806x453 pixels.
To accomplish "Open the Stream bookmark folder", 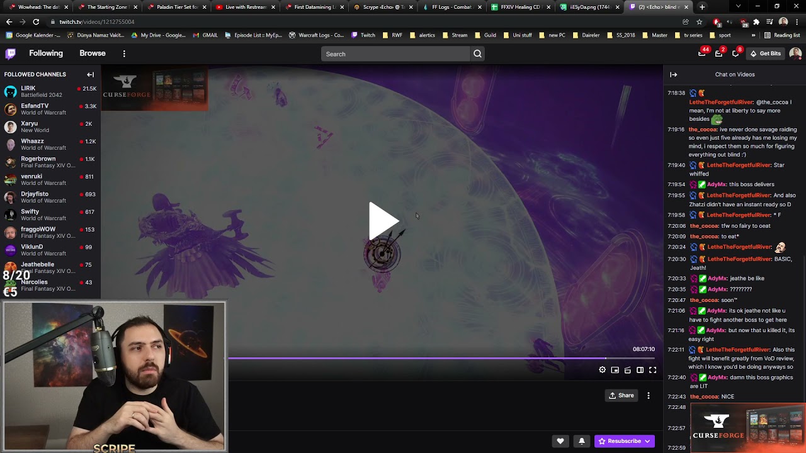I will [x=455, y=35].
